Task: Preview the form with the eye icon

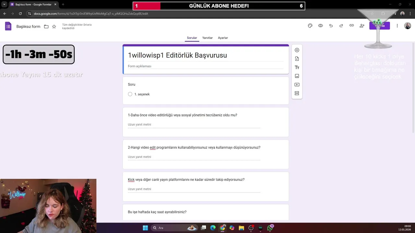Action: (x=320, y=26)
